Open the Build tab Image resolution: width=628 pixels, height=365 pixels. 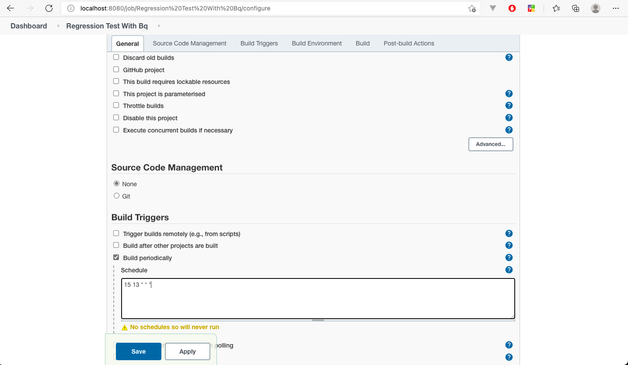tap(363, 43)
